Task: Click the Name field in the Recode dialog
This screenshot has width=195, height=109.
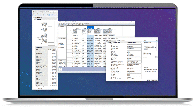Action: click(131, 41)
